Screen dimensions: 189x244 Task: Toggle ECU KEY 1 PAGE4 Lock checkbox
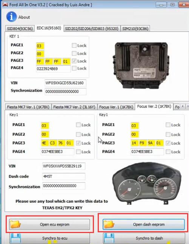click(74, 68)
